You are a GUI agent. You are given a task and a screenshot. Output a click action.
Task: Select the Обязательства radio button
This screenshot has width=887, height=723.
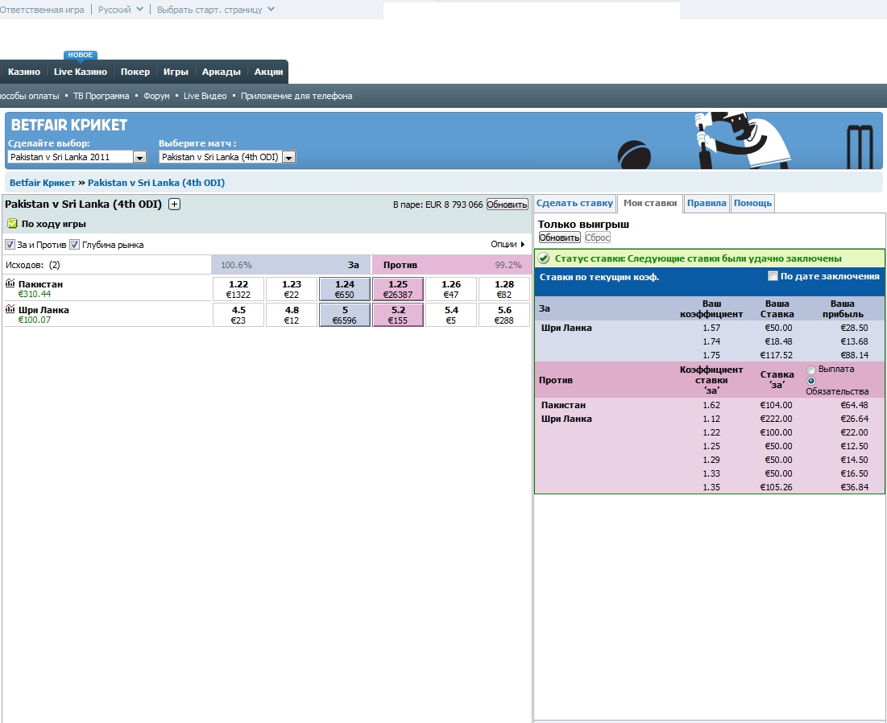pos(811,381)
